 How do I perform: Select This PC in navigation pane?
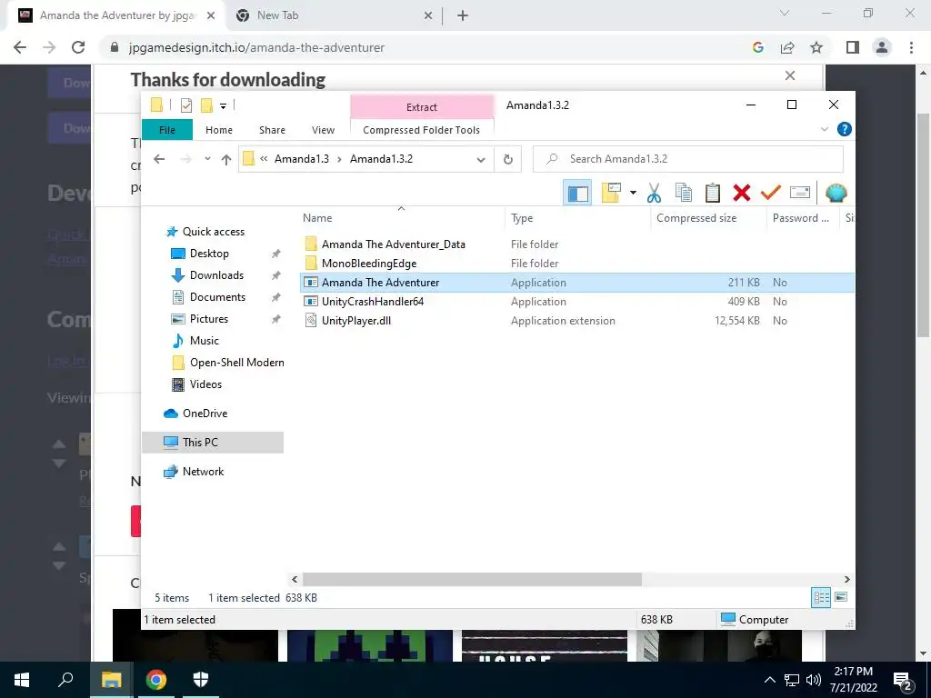(x=213, y=443)
